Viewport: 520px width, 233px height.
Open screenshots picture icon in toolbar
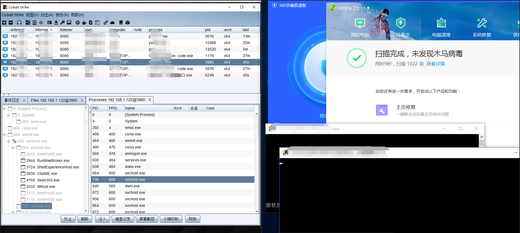69,22
